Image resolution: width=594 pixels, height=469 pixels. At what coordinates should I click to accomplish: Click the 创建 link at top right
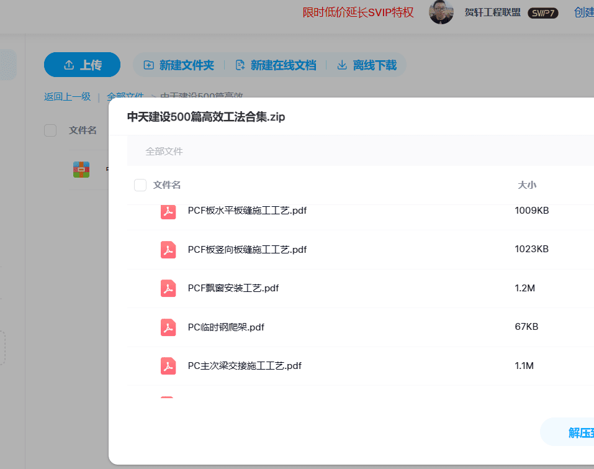tap(584, 12)
